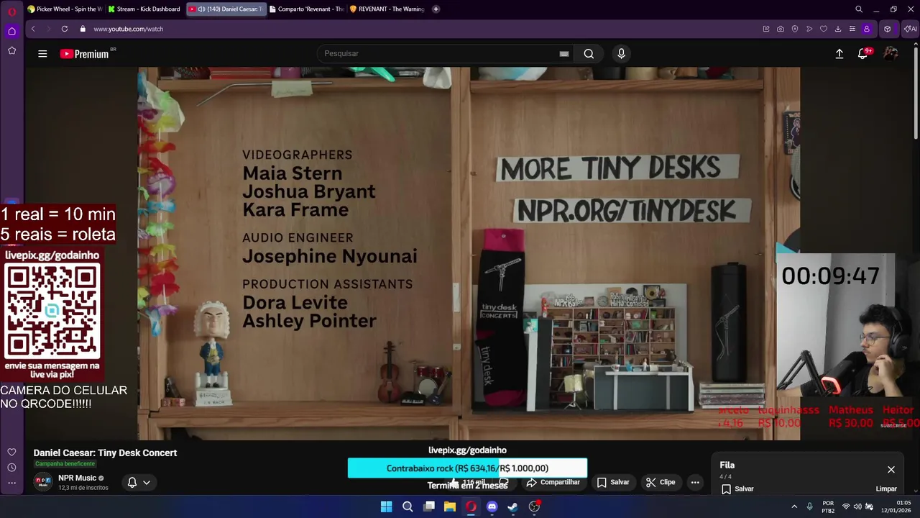Open a new browser tab

[x=436, y=9]
